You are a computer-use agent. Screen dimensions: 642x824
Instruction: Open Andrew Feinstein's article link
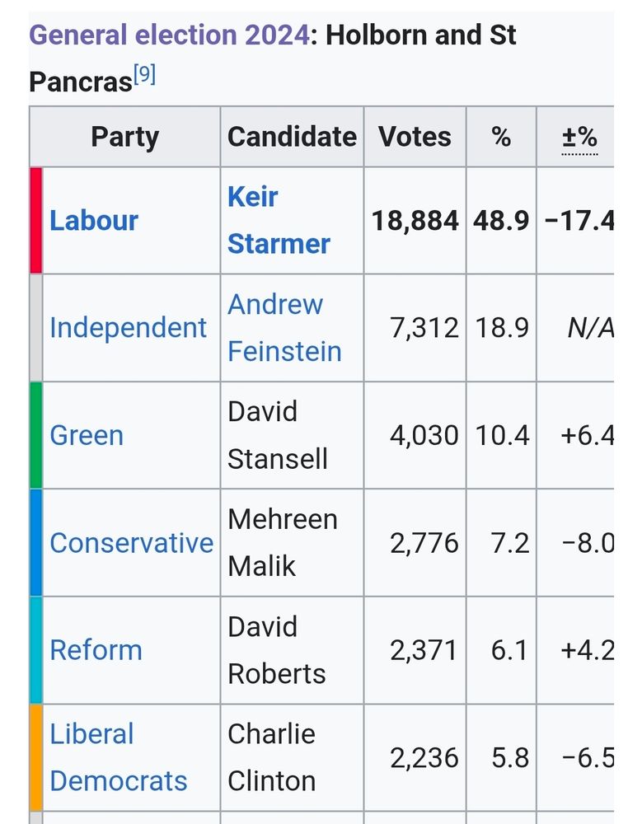coord(284,328)
